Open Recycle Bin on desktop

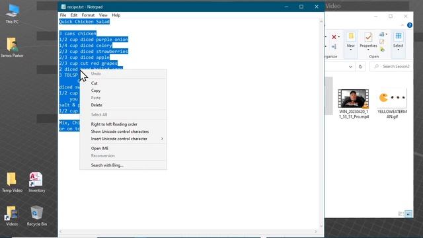[x=37, y=216]
